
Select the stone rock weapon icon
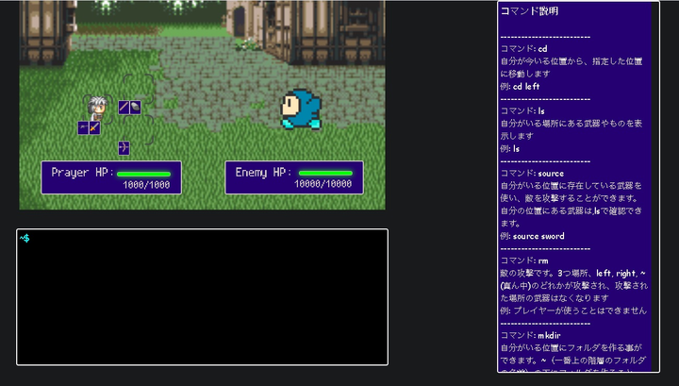135,107
